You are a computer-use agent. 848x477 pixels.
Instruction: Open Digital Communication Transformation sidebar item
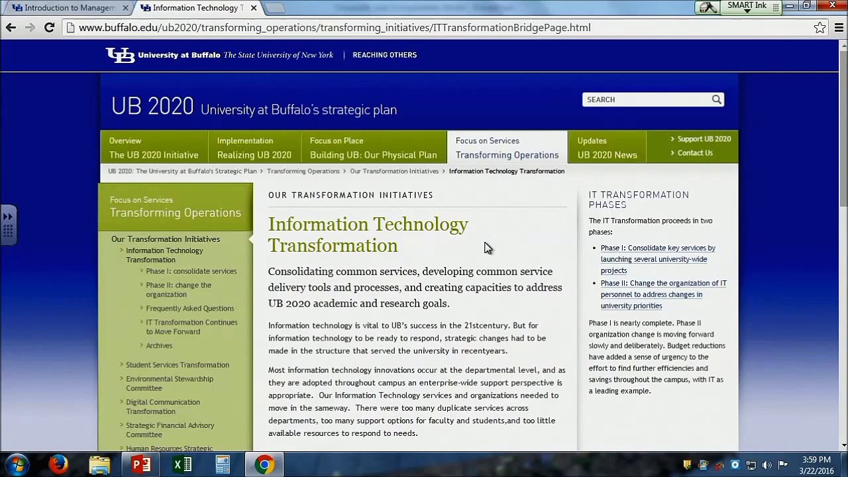point(162,407)
